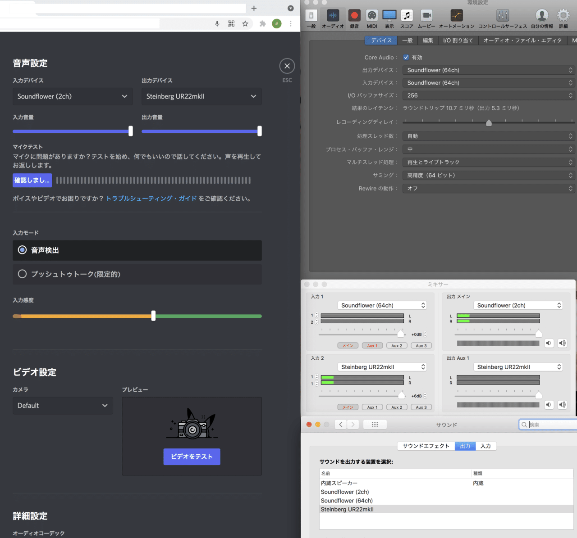Image resolution: width=577 pixels, height=538 pixels.
Task: Open the コントロールサーフェス preferences
Action: point(503,19)
